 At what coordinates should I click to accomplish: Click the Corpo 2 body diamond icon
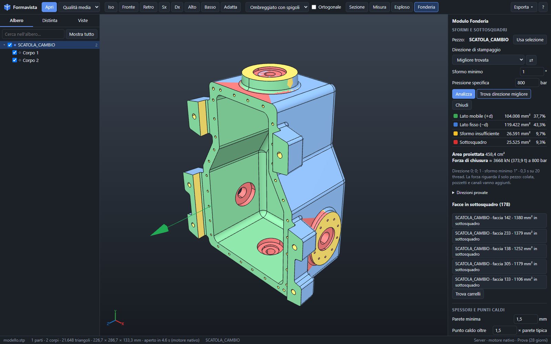(x=20, y=60)
